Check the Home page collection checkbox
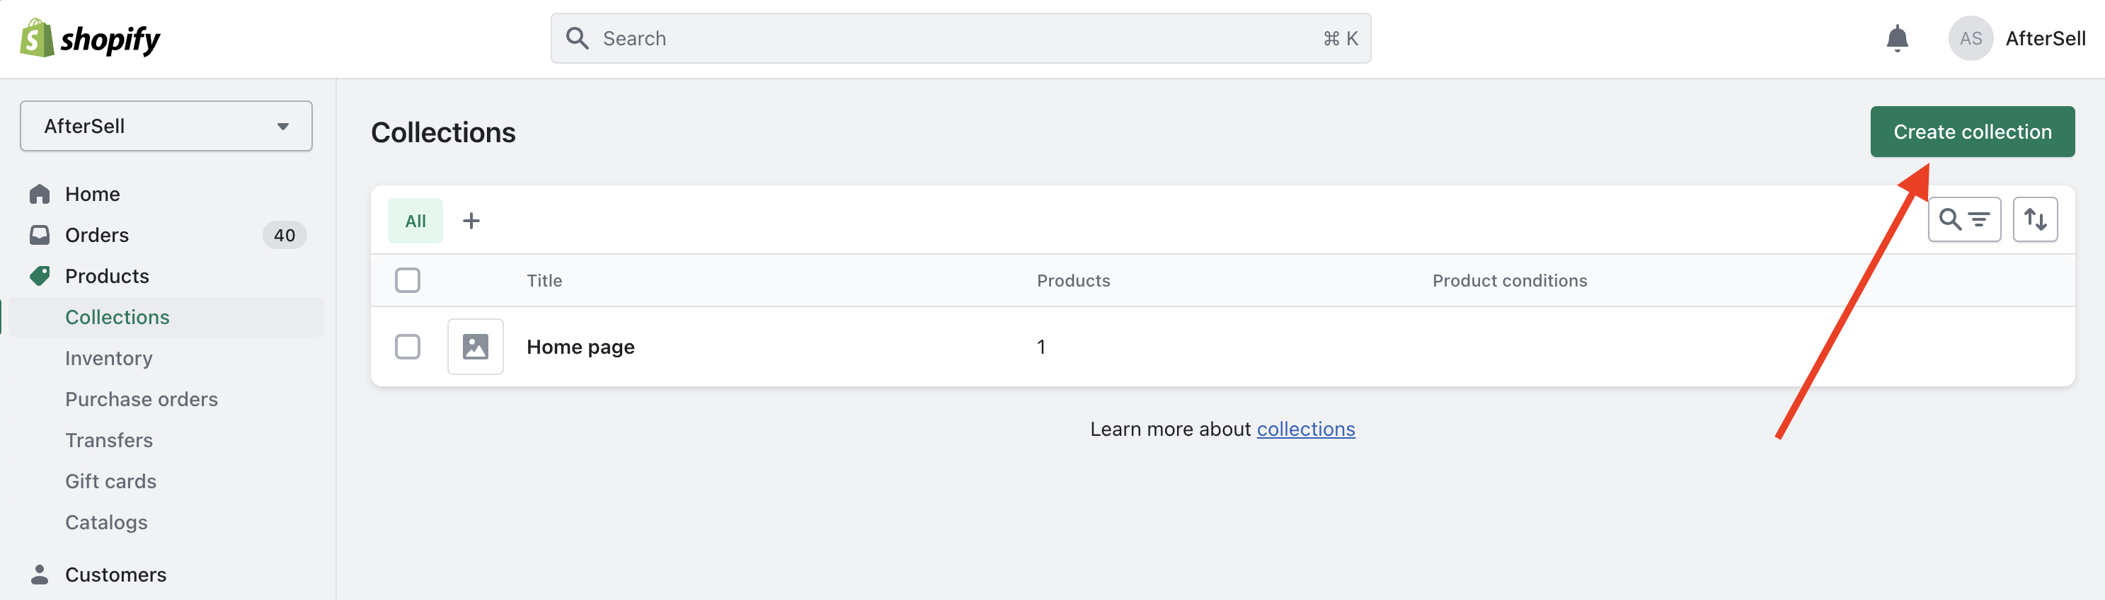Viewport: 2105px width, 600px height. coord(408,347)
